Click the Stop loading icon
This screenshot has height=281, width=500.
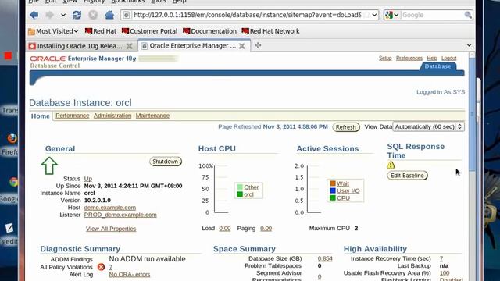click(x=93, y=15)
